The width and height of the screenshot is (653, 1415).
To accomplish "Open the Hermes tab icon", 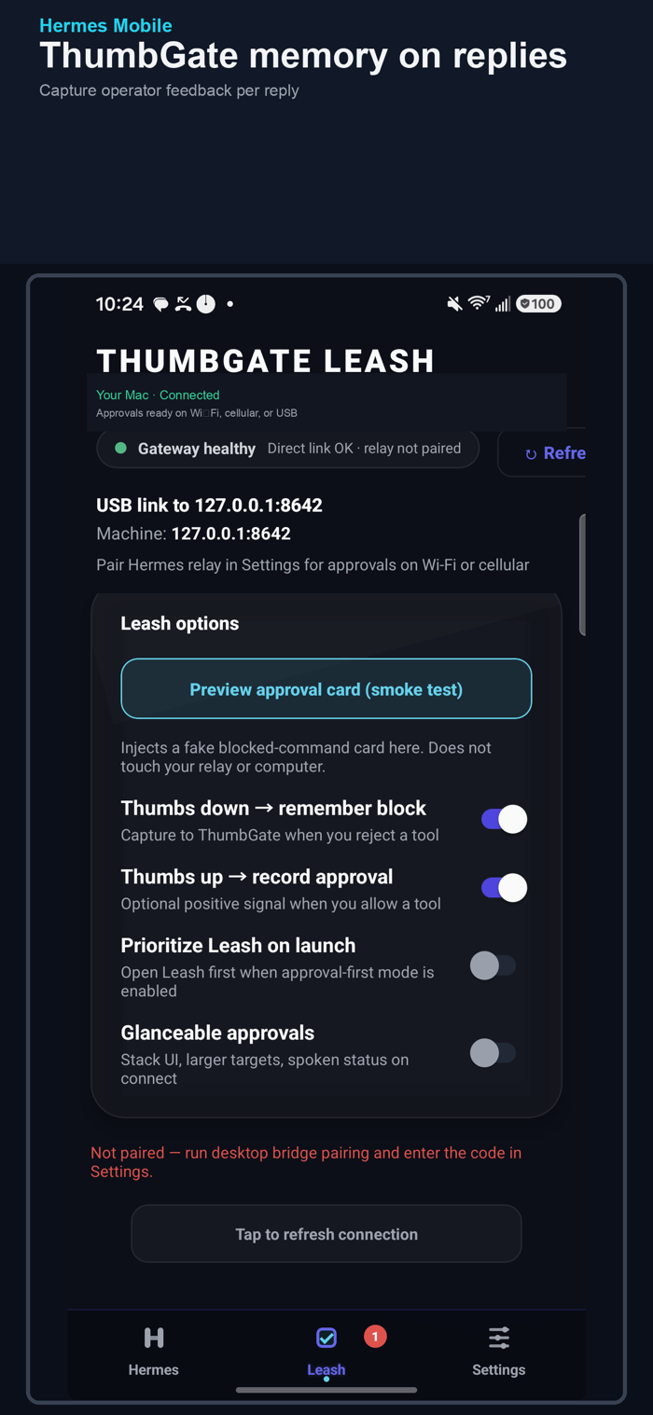I will (x=154, y=1338).
